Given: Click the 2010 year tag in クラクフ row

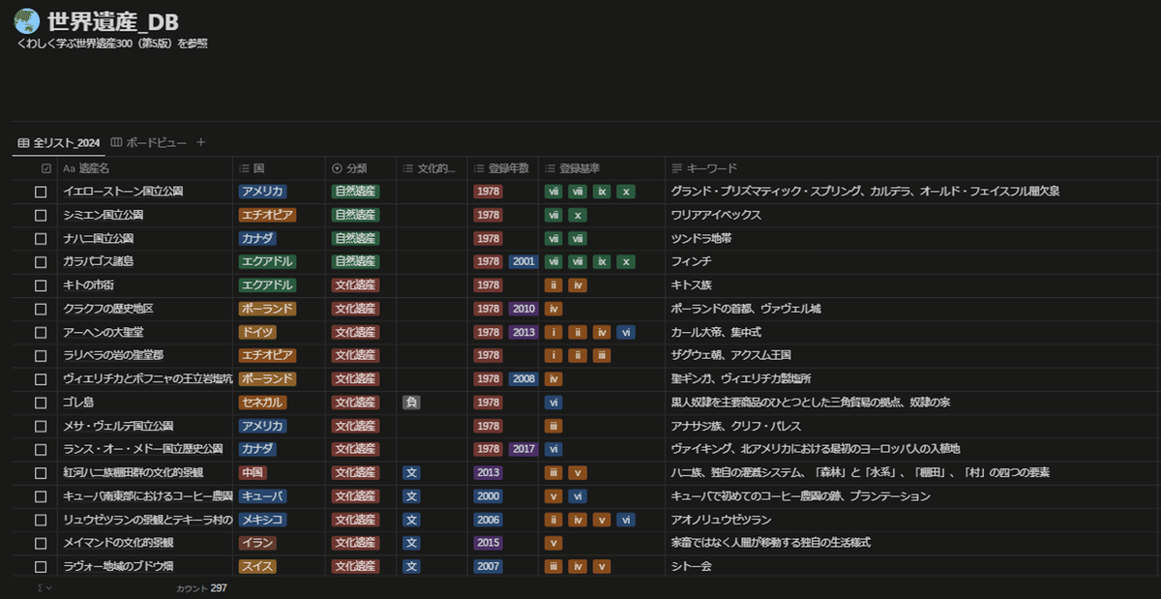Looking at the screenshot, I should point(523,309).
